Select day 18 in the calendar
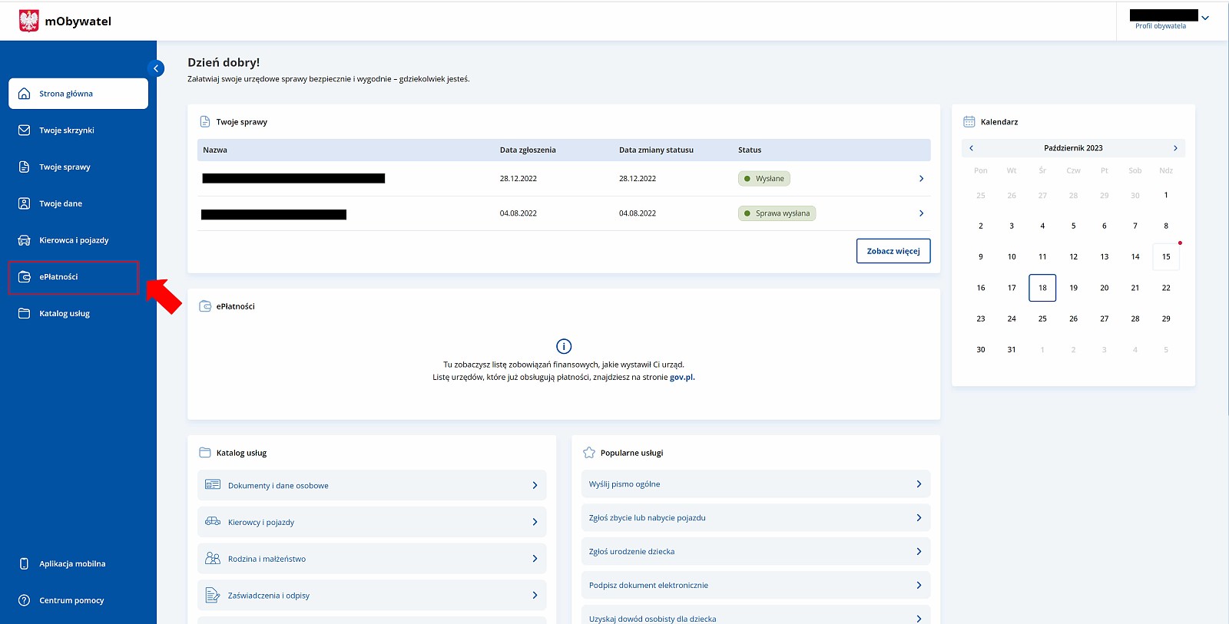The height and width of the screenshot is (624, 1229). (1042, 288)
